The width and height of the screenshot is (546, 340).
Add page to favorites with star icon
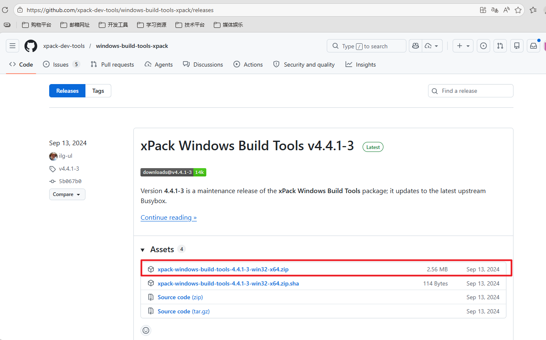click(x=518, y=10)
